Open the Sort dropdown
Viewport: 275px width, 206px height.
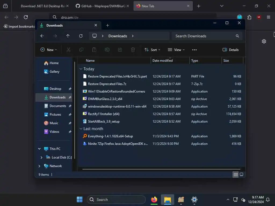pyautogui.click(x=152, y=50)
